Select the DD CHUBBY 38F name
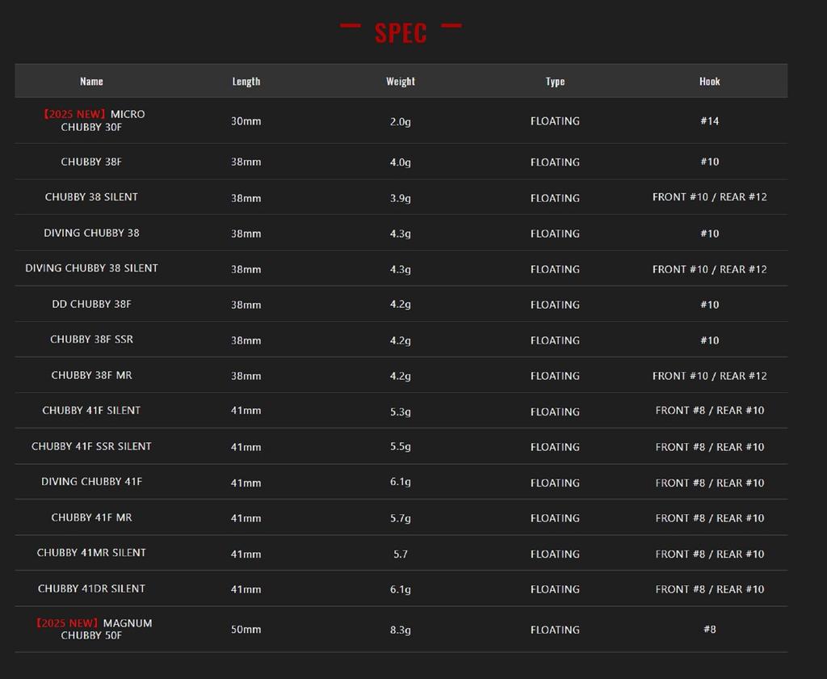827x679 pixels. (x=91, y=304)
